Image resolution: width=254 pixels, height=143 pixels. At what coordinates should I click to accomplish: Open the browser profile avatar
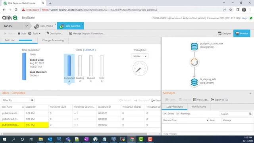244,10
